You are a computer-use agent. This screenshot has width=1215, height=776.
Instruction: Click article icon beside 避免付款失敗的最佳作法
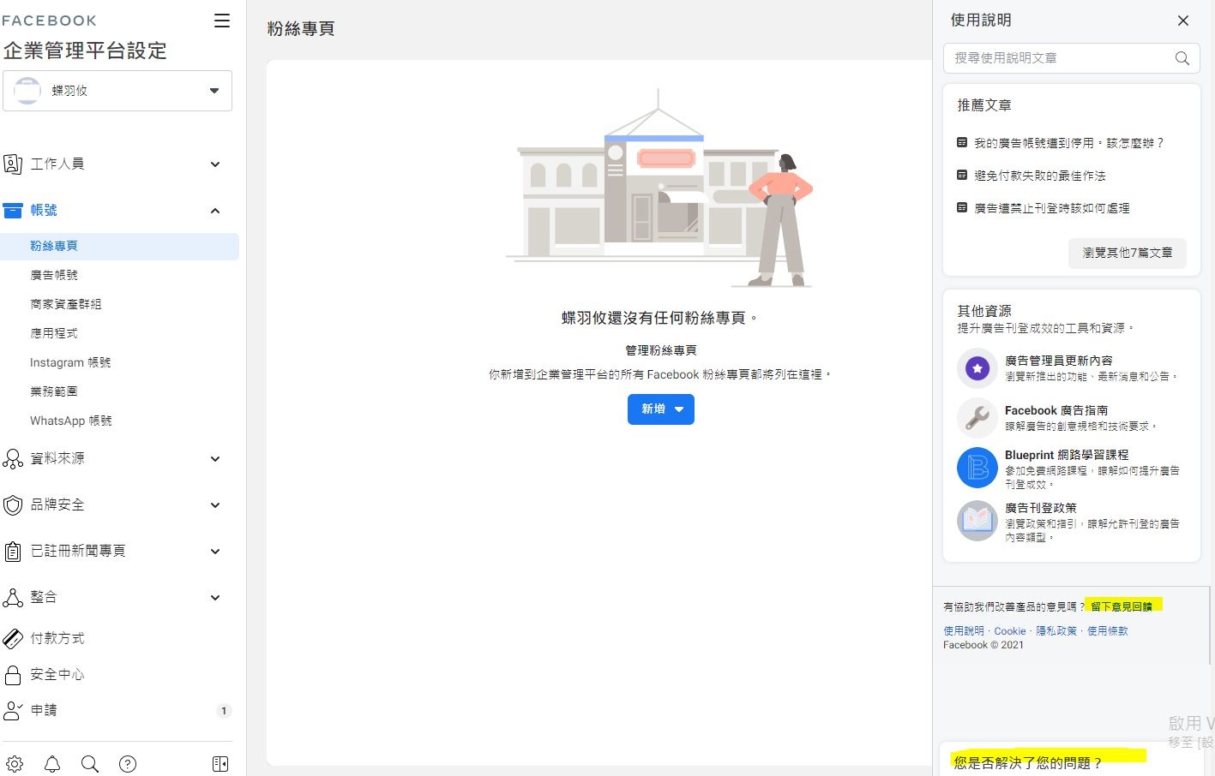pyautogui.click(x=962, y=176)
